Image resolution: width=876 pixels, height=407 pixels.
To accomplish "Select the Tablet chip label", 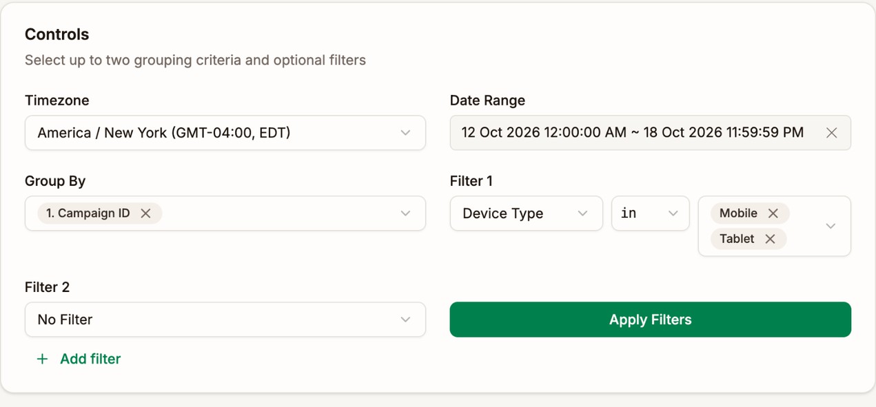I will coord(737,239).
